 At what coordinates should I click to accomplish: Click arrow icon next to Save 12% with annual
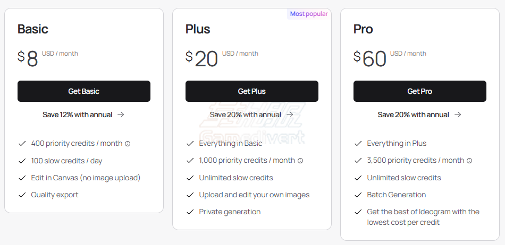pos(121,115)
